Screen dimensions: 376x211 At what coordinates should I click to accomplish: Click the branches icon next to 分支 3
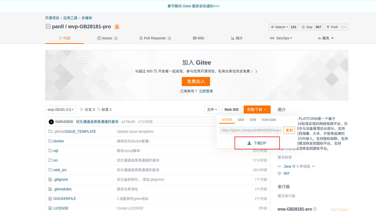82,110
